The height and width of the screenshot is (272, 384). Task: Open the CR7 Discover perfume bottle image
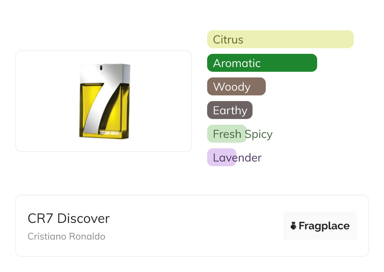click(x=105, y=101)
